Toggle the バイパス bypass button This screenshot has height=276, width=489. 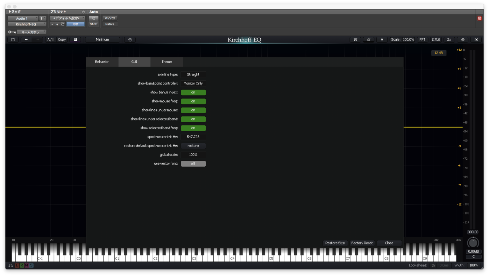(110, 18)
